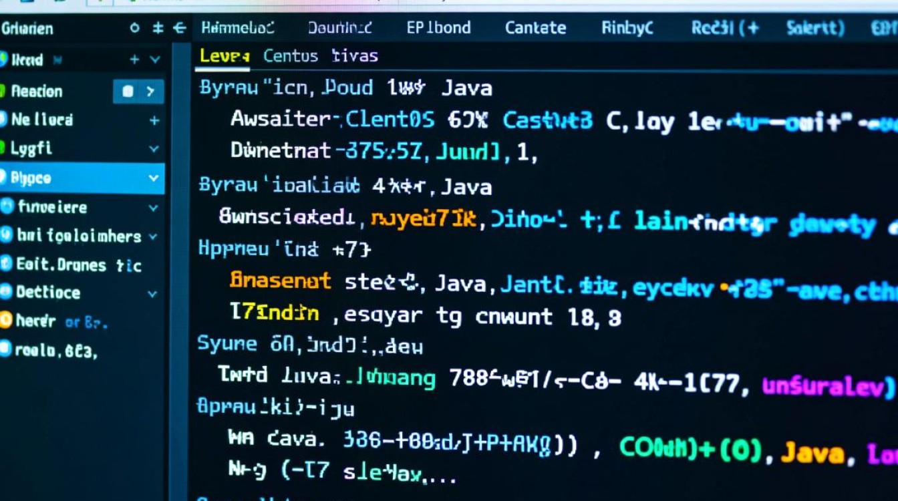Click the orange icon beside herér
The width and height of the screenshot is (898, 501).
[6, 321]
